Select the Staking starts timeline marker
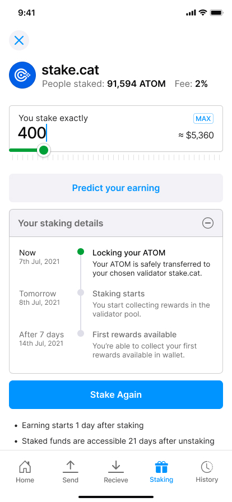This screenshot has width=232, height=502. pyautogui.click(x=81, y=292)
